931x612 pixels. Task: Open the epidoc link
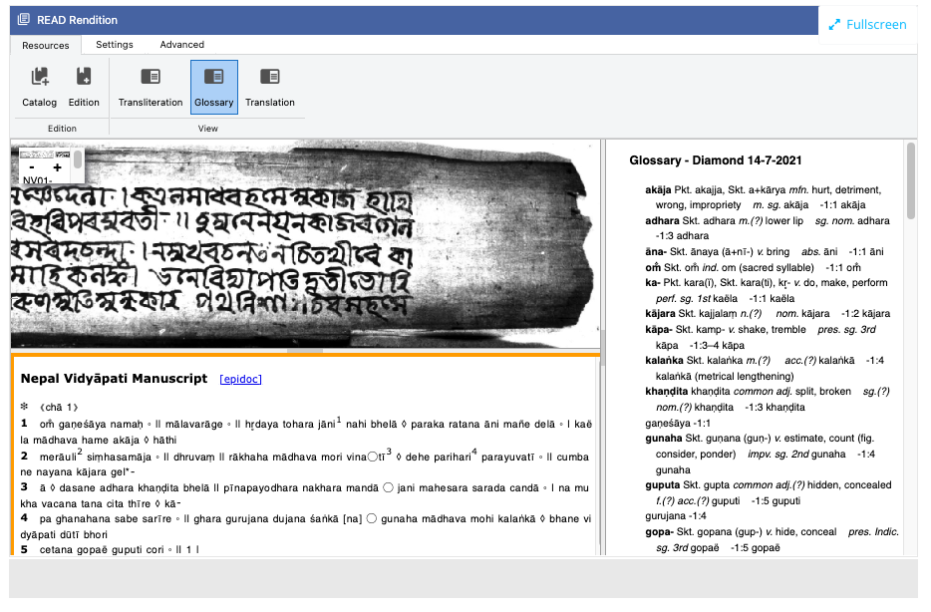(241, 380)
